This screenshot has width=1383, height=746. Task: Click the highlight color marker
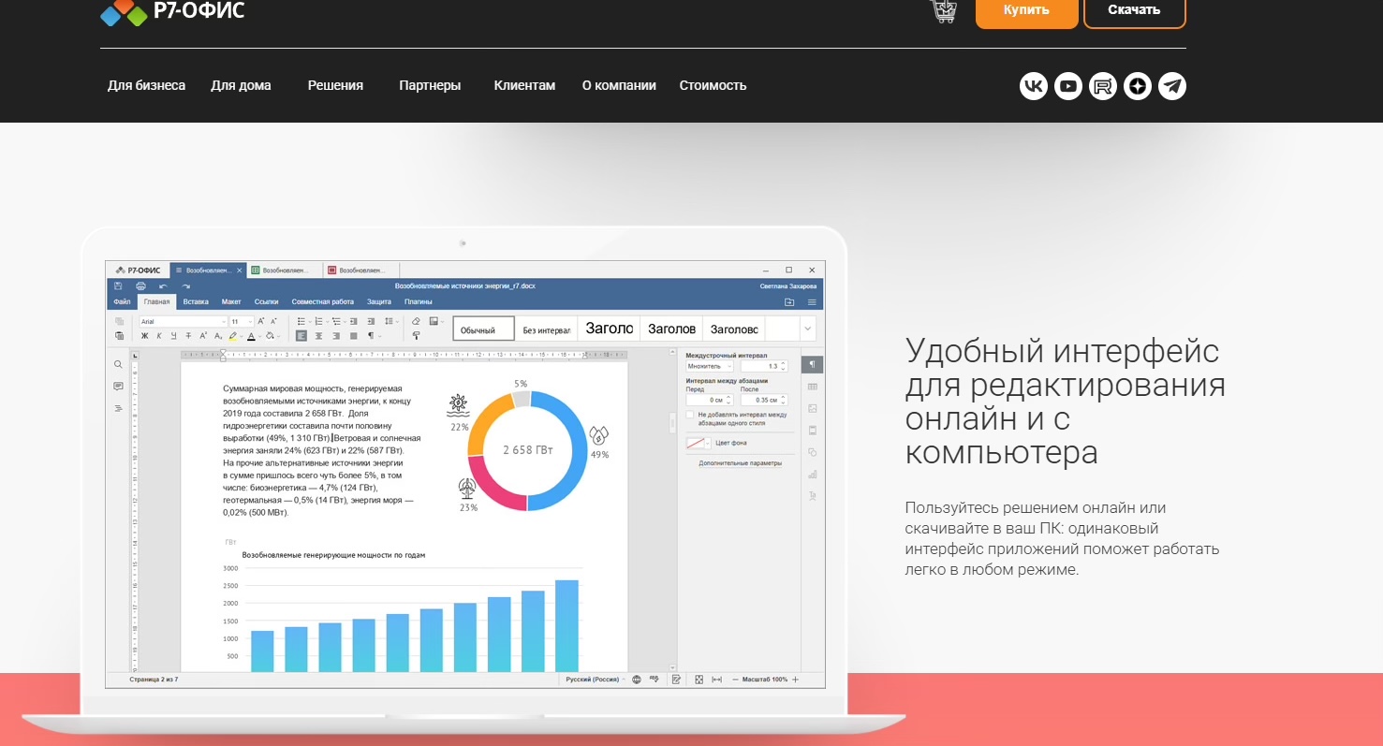233,335
